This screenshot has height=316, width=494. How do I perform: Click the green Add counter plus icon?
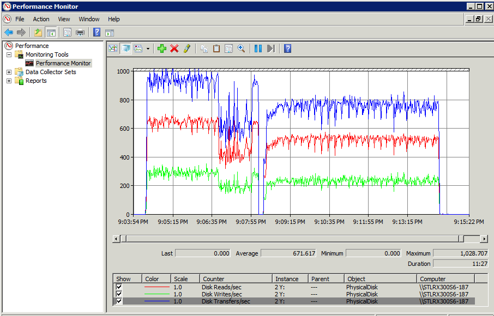(x=161, y=48)
